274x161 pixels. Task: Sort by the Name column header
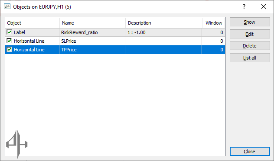[92, 23]
